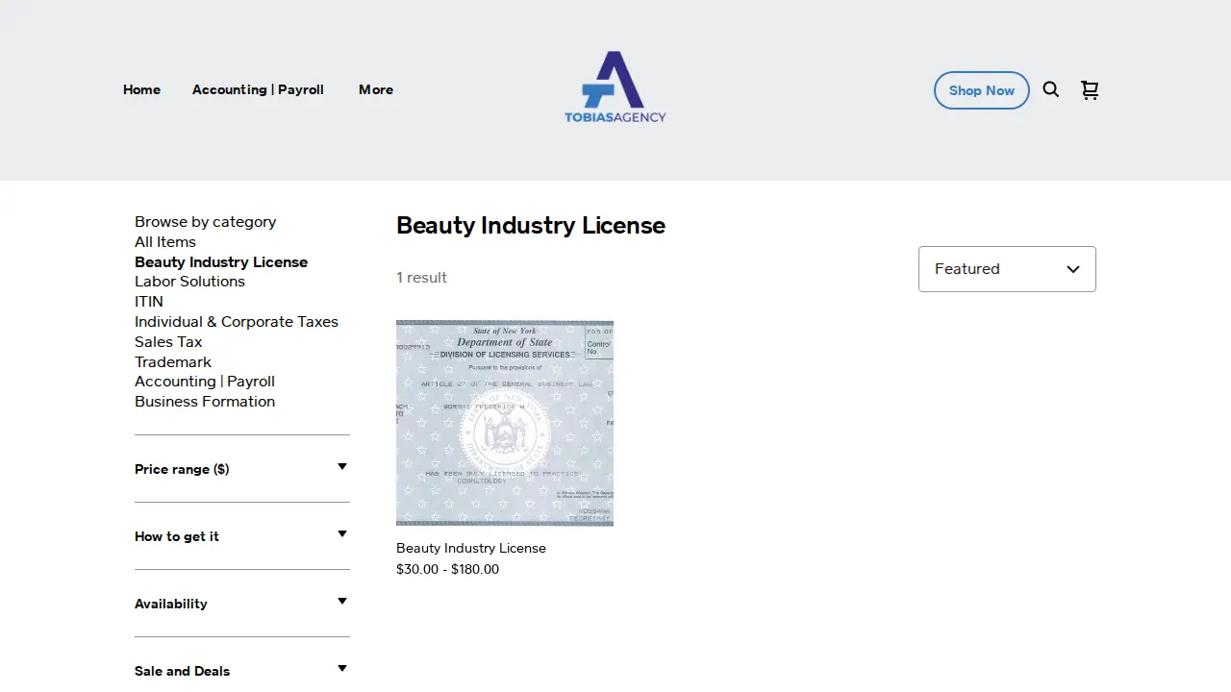The image size is (1231, 692).
Task: Expand the Price range filter
Action: (242, 469)
